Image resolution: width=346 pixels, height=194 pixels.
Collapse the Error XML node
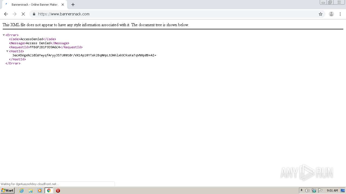[4, 35]
